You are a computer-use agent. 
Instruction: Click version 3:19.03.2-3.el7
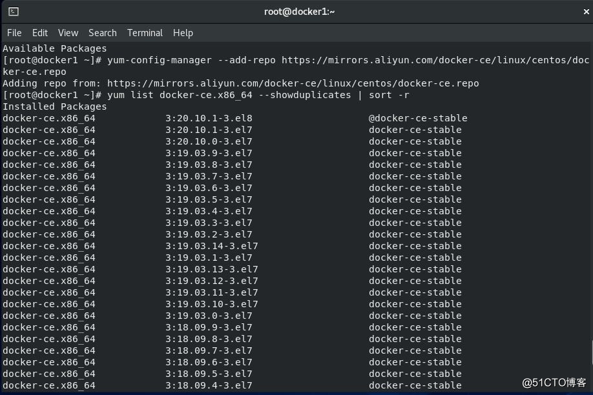[x=209, y=234]
